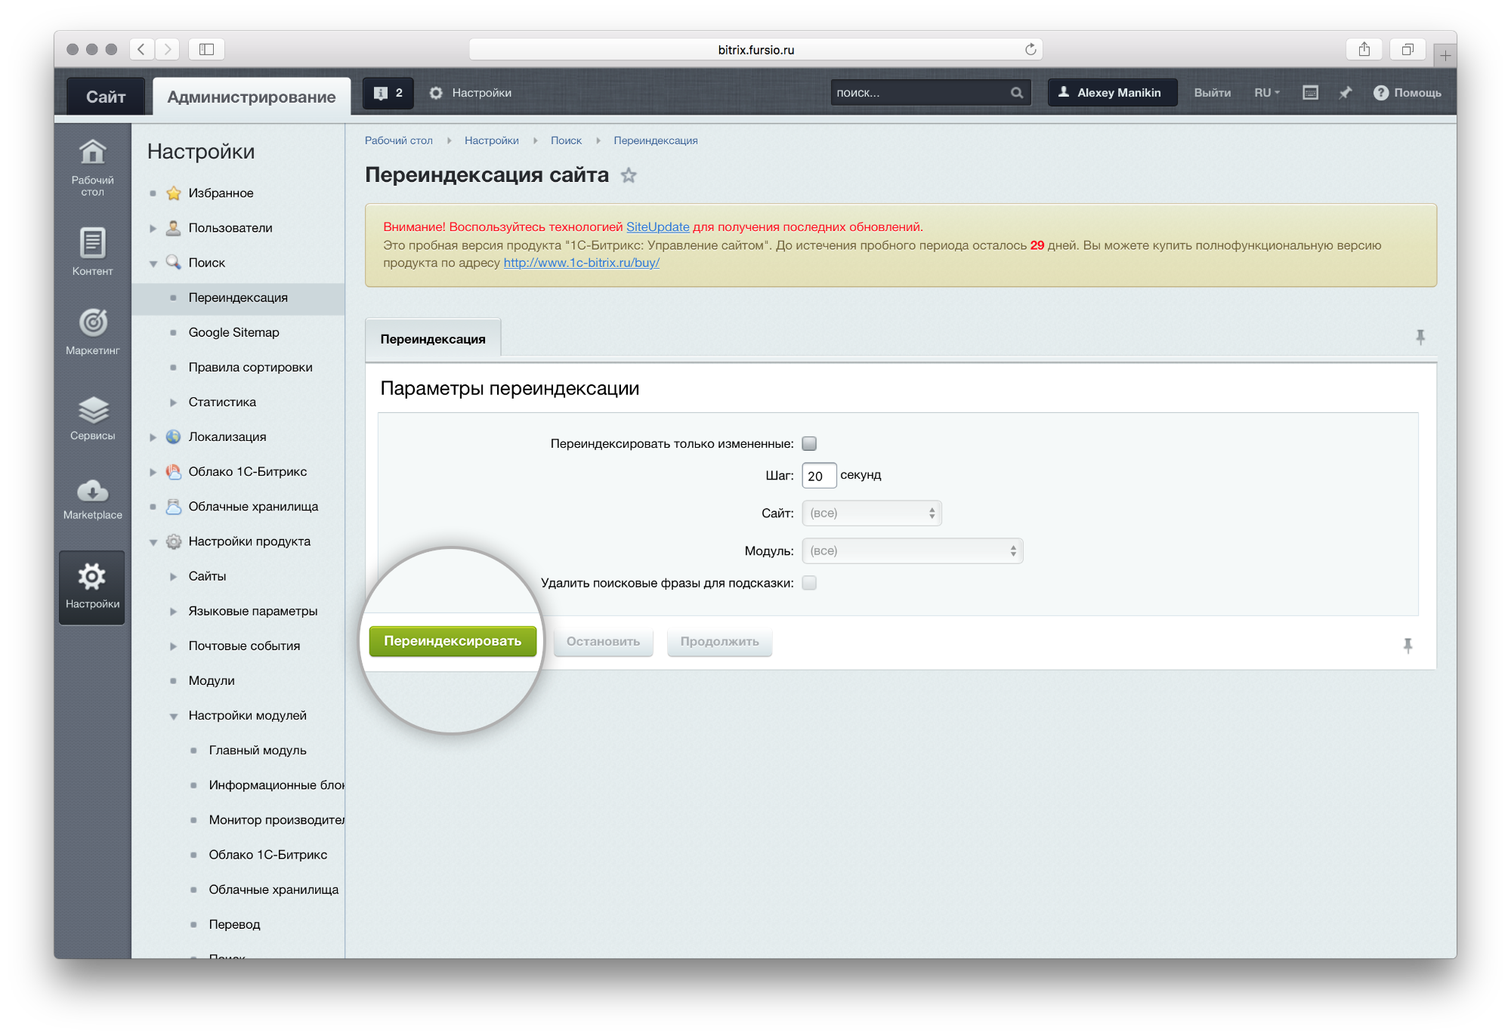Switch to the Сайт tab
This screenshot has width=1511, height=1036.
click(106, 97)
